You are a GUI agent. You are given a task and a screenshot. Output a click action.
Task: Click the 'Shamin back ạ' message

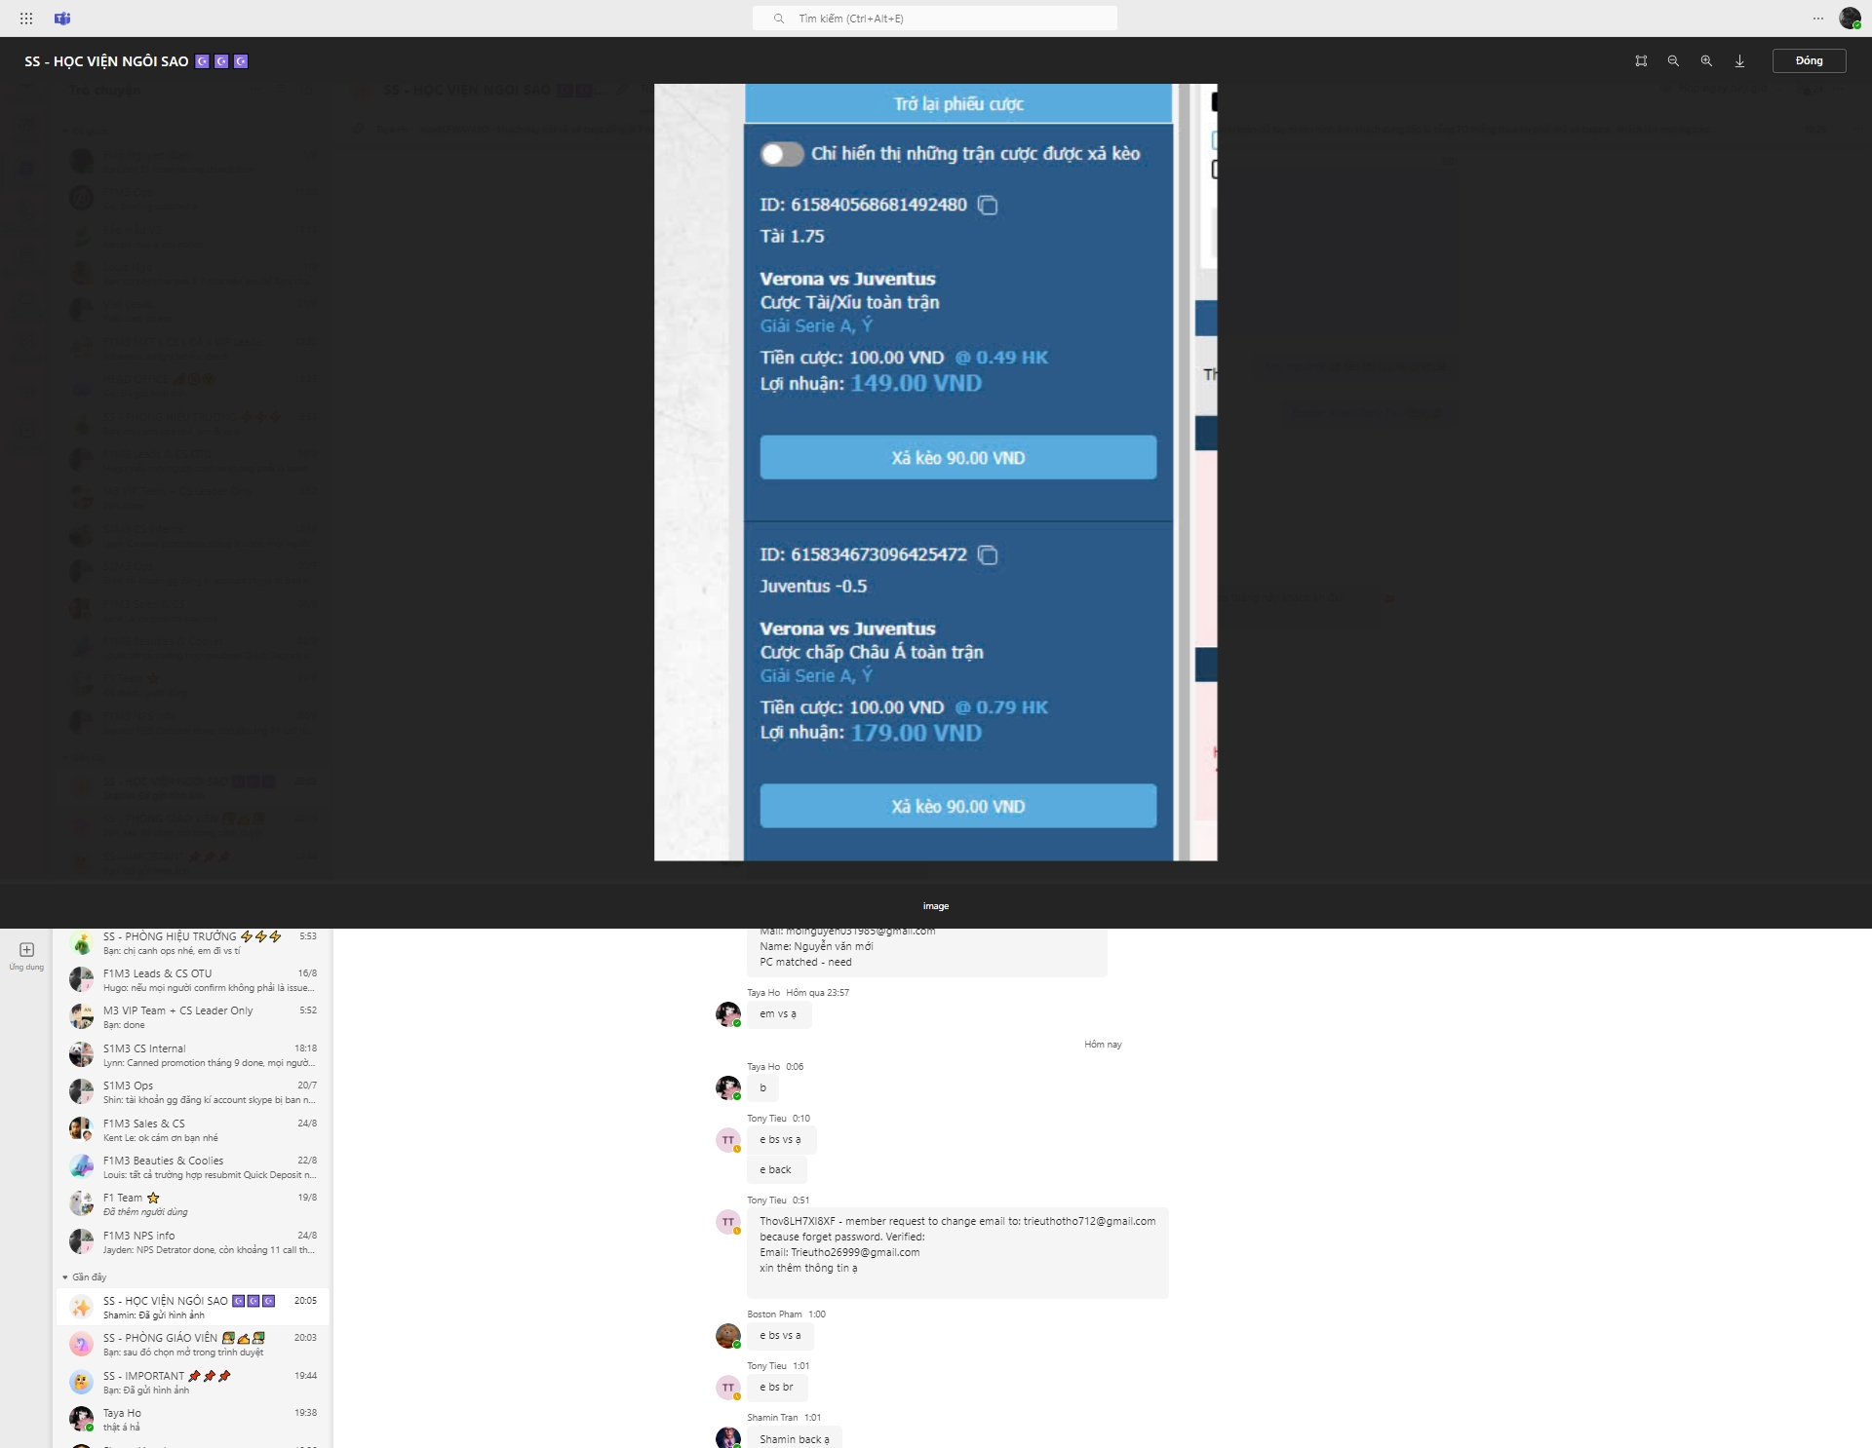[795, 1439]
